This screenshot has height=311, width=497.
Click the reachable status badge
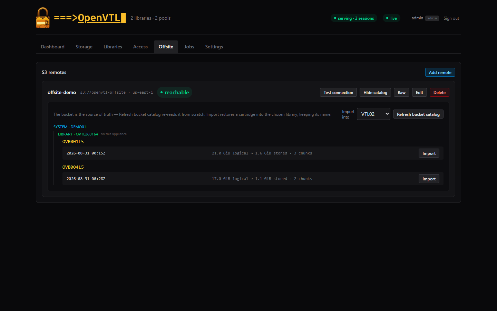coord(175,92)
